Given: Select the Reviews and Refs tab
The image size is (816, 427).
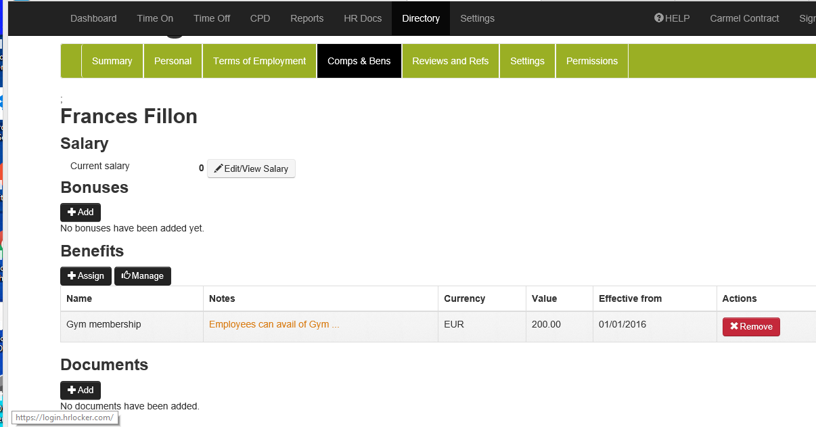Looking at the screenshot, I should 450,61.
